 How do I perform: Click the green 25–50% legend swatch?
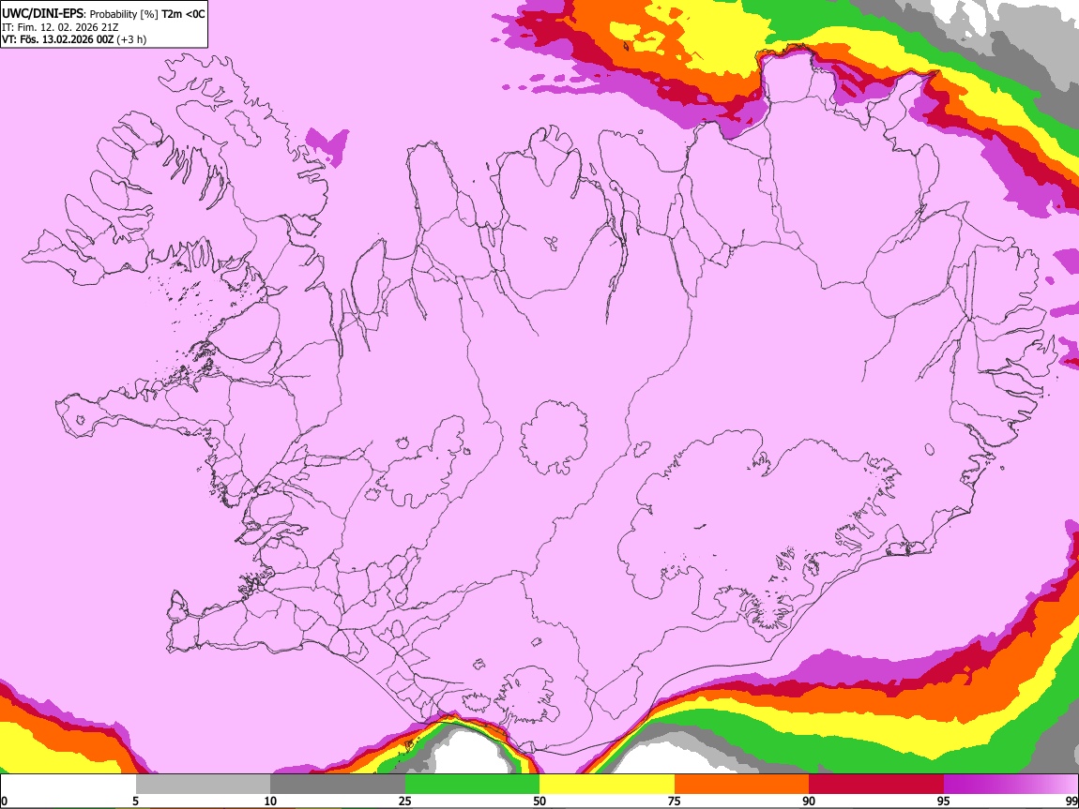[x=472, y=785]
